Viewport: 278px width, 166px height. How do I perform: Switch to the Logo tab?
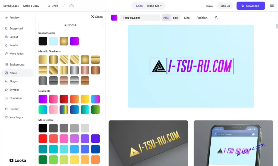(139, 6)
